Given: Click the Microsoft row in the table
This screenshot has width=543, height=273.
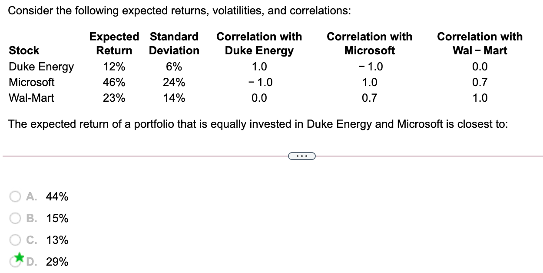Looking at the screenshot, I should 32,82.
